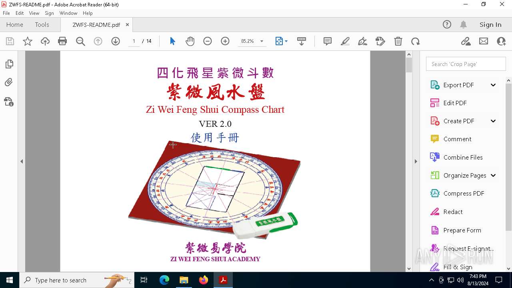Viewport: 512px width, 288px height.
Task: Zoom out with minus icon
Action: 207,41
